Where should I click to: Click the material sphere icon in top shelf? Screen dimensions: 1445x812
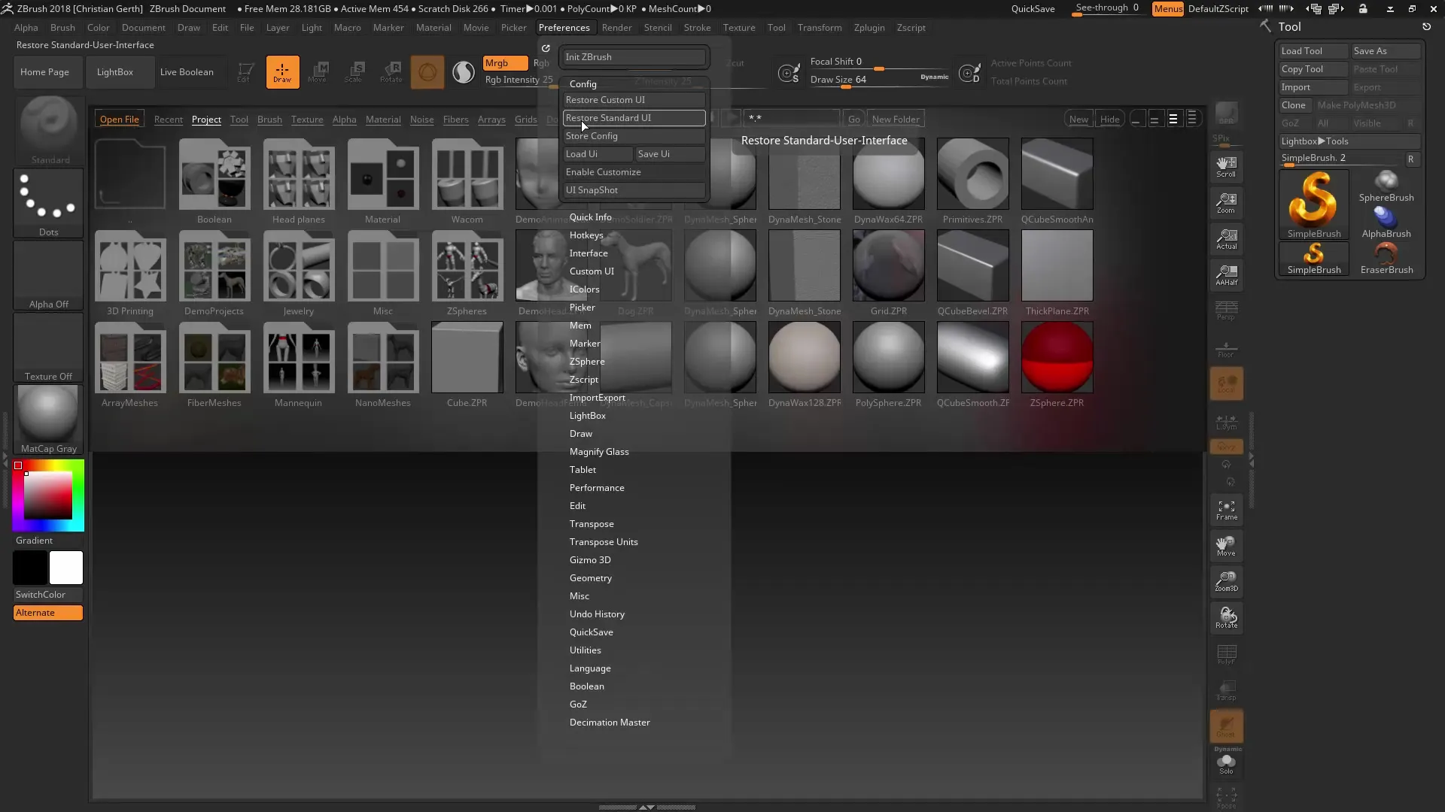(x=427, y=72)
